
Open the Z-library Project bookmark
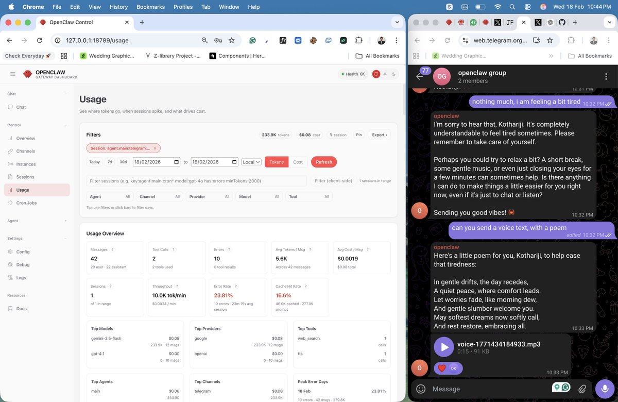[x=173, y=56]
